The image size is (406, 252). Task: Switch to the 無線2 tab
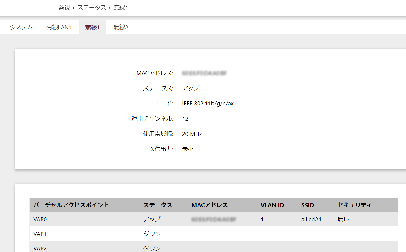click(x=121, y=28)
